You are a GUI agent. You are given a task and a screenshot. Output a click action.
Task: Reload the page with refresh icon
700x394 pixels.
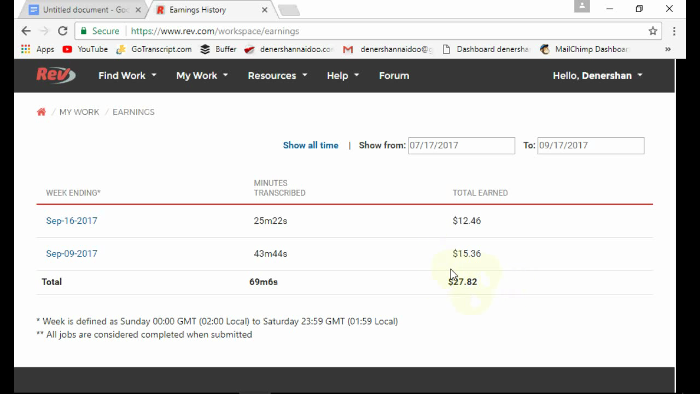pos(63,31)
